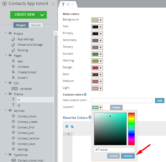Switch to the Source tab
The height and width of the screenshot is (162, 166).
pyautogui.click(x=36, y=25)
